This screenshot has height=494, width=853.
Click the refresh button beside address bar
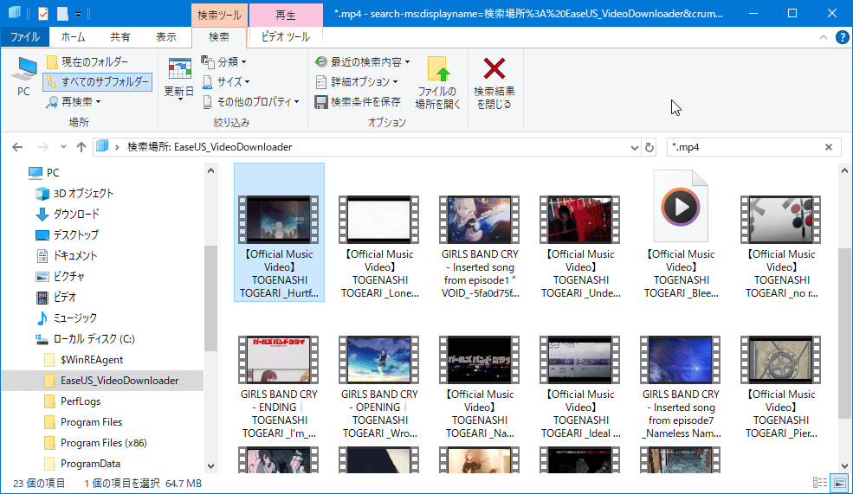[649, 147]
